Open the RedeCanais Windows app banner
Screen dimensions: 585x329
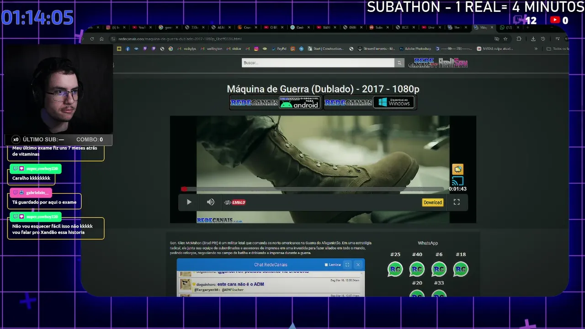click(x=369, y=102)
